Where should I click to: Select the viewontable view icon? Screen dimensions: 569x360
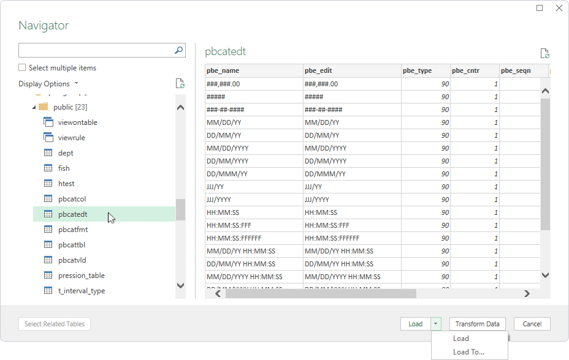coord(48,122)
